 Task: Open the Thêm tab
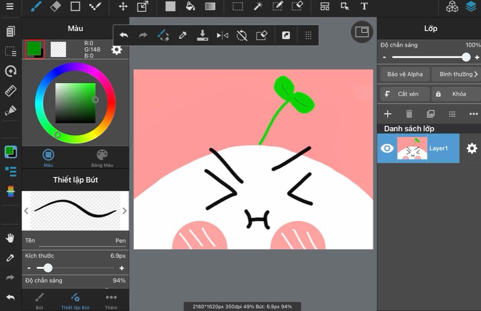(x=111, y=301)
